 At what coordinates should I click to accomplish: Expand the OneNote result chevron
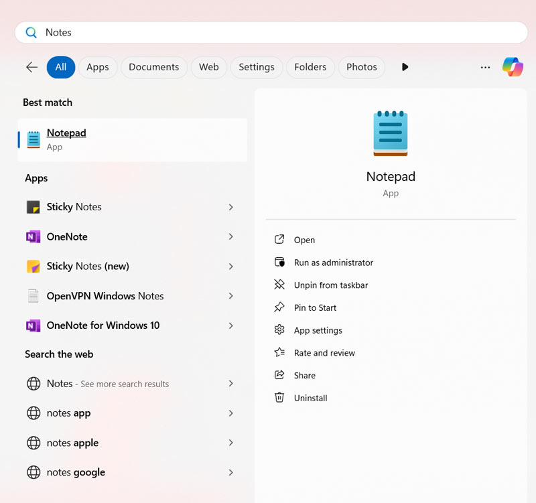click(230, 236)
